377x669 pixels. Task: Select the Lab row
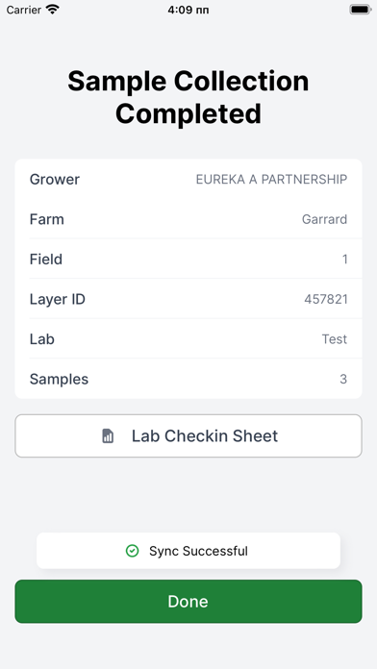188,339
